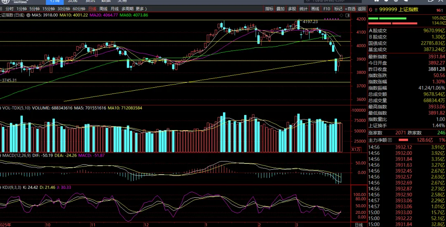Click the 指数涨幅 value 1.30%
This screenshot has width=446, height=227.
point(439,82)
